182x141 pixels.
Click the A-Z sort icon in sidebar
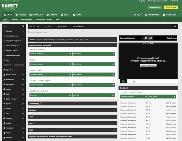5,26
